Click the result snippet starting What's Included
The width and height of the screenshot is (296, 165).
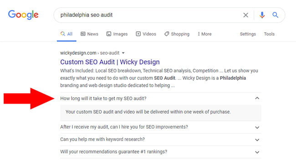[x=159, y=78]
